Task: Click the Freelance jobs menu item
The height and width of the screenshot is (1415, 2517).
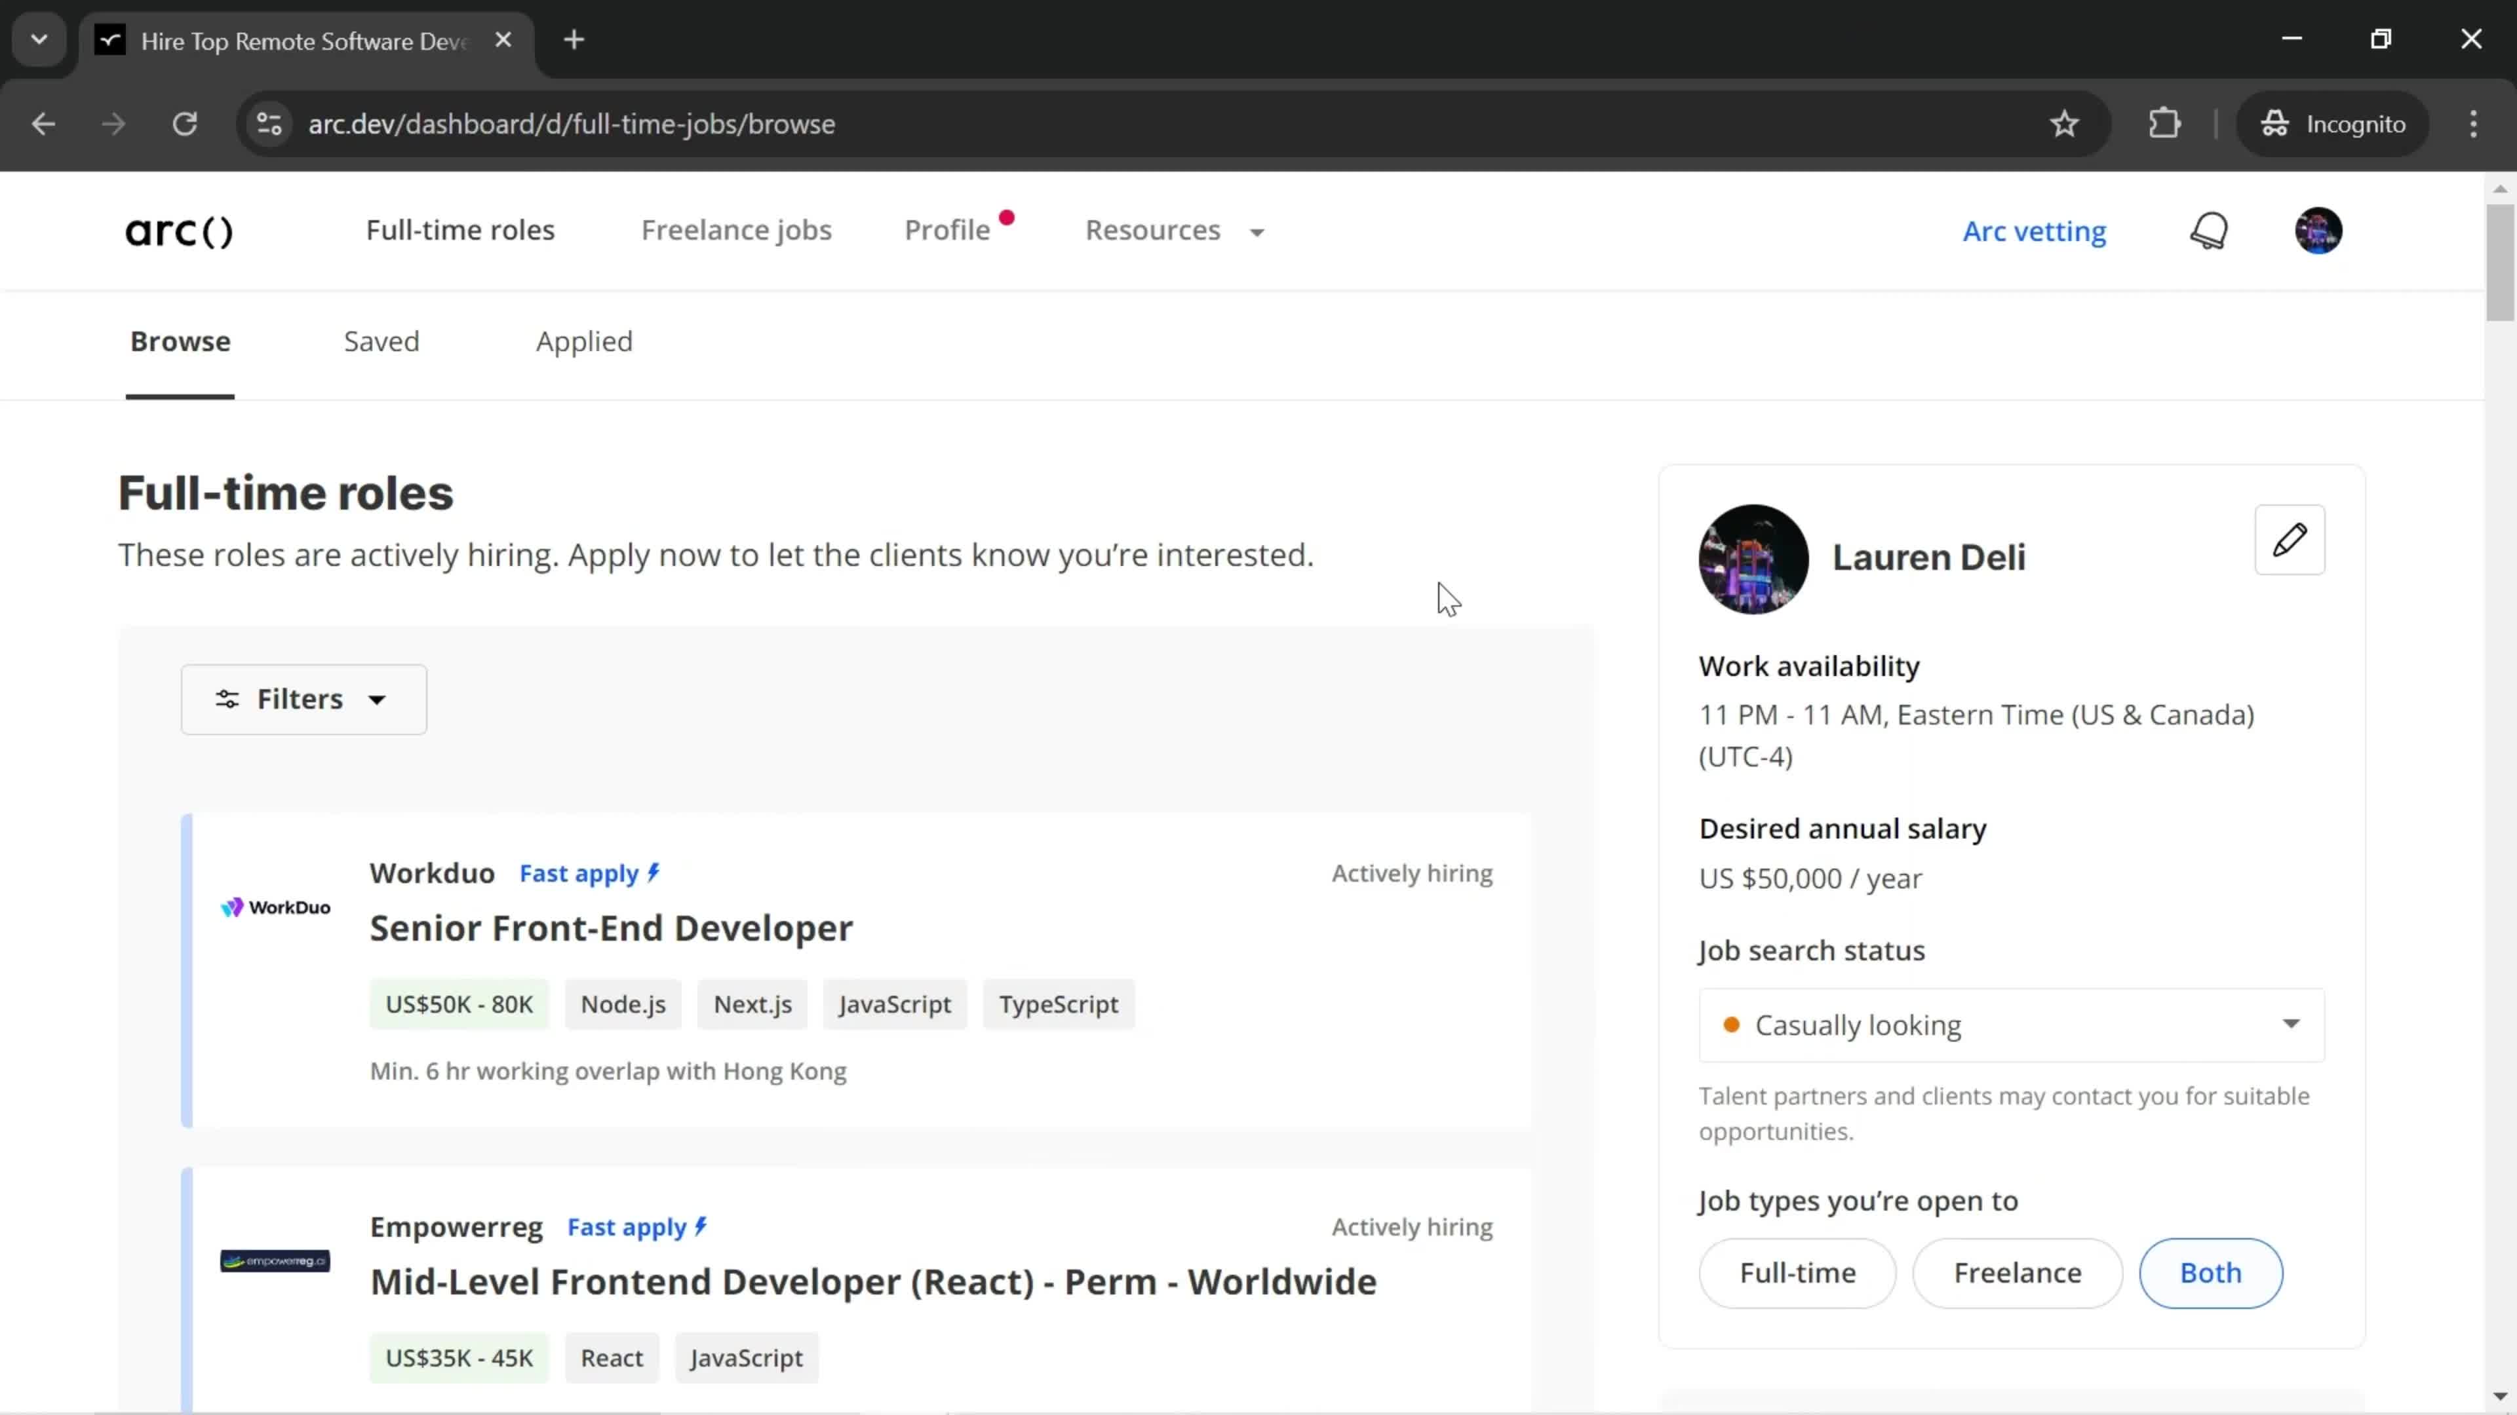Action: tap(735, 230)
